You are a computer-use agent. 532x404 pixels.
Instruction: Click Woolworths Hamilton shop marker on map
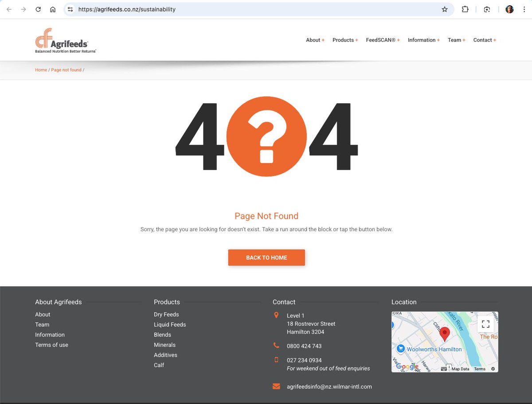click(x=401, y=349)
